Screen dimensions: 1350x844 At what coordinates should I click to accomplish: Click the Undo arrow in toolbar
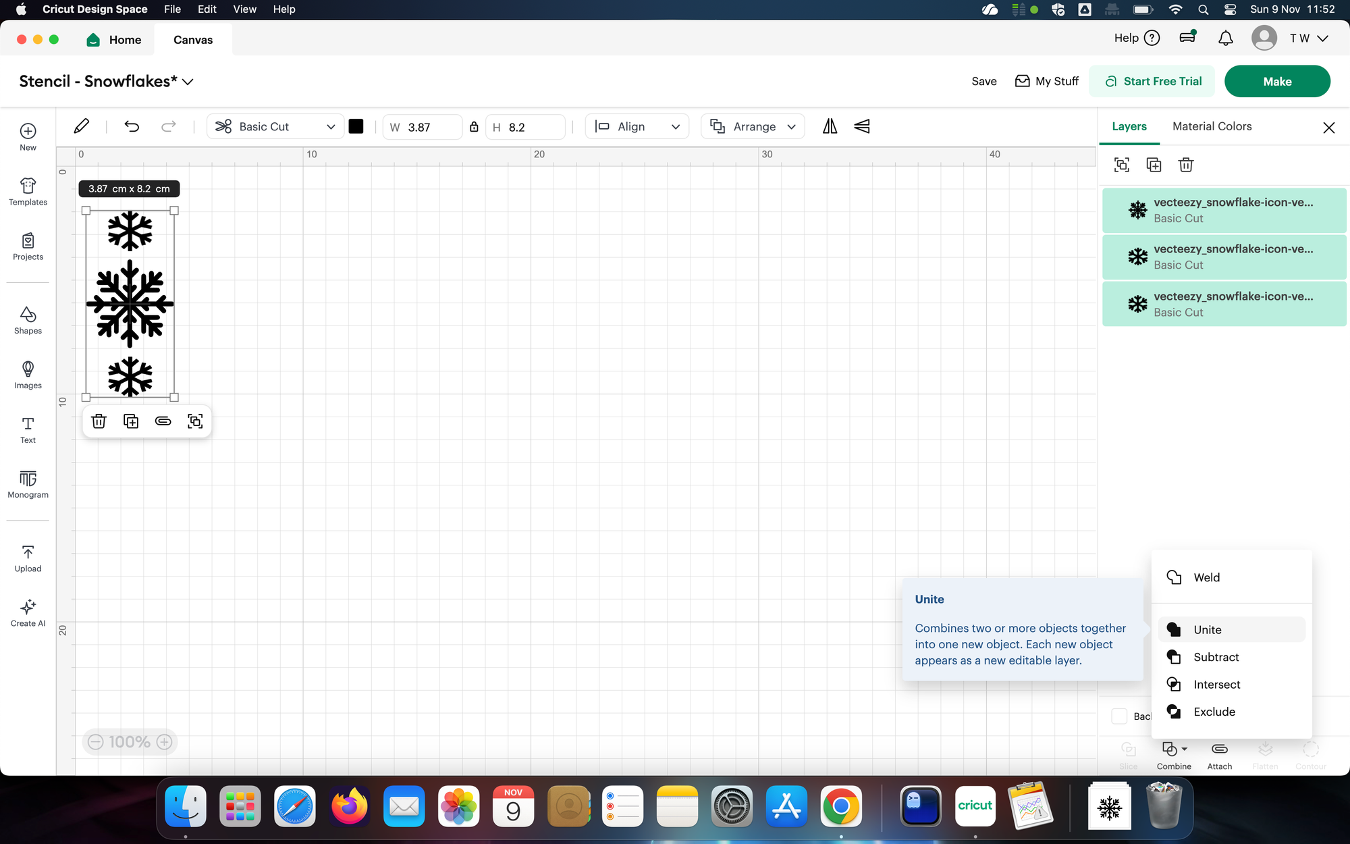pos(132,126)
